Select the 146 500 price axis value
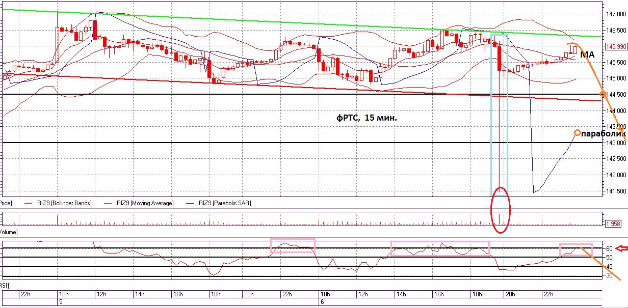628x308 pixels. tap(617, 30)
